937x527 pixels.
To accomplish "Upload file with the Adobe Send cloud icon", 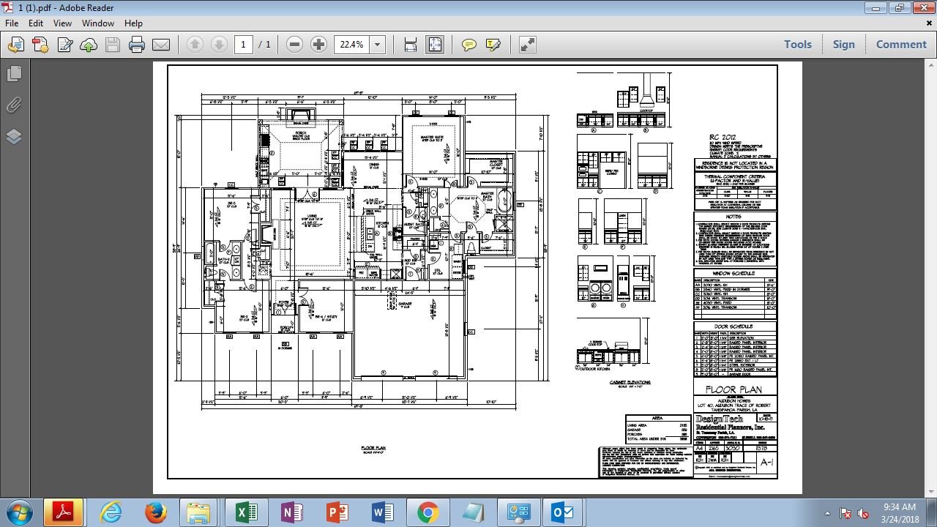I will [x=89, y=45].
